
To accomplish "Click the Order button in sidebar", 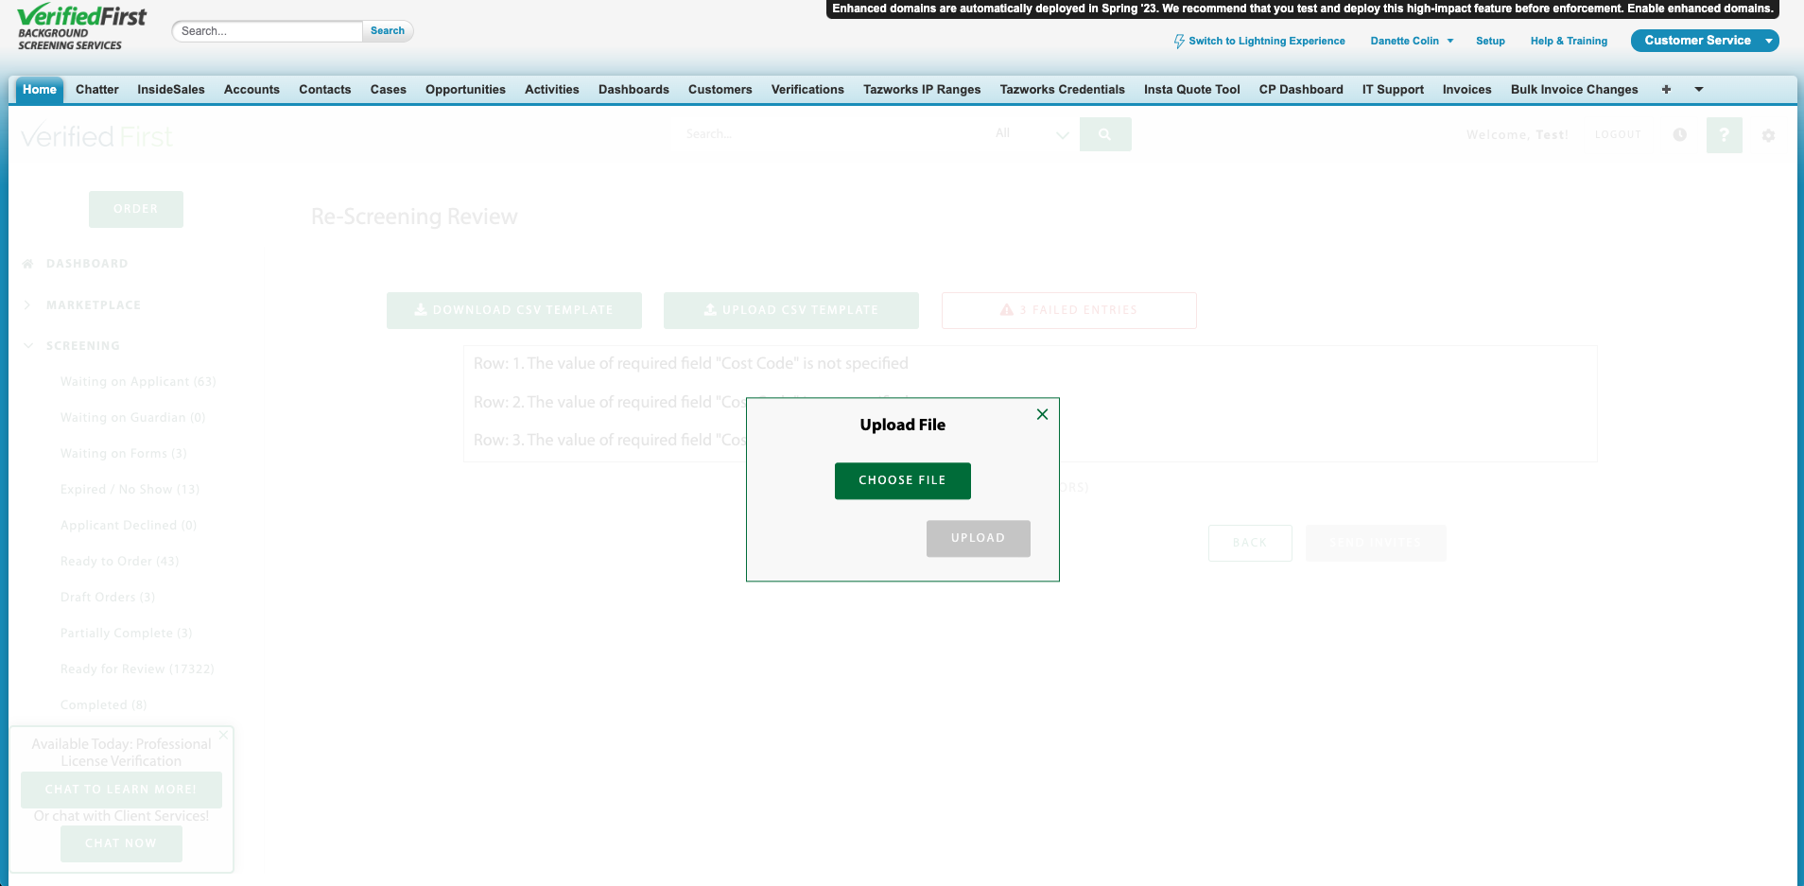I will pos(136,209).
